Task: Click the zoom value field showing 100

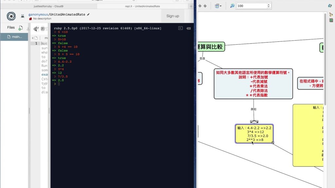Action: tap(252, 6)
